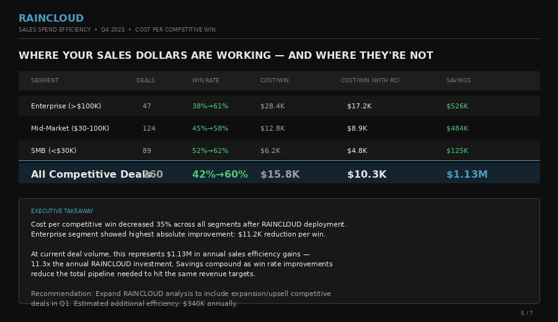Image resolution: width=558 pixels, height=322 pixels.
Task: Click the $484K savings value
Action: [458, 128]
